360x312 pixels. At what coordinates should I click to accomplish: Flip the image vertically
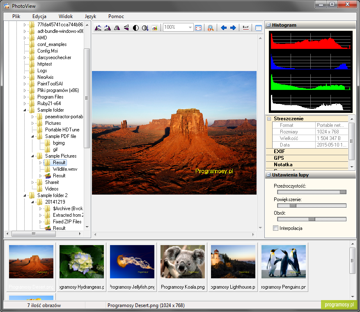tap(126, 28)
